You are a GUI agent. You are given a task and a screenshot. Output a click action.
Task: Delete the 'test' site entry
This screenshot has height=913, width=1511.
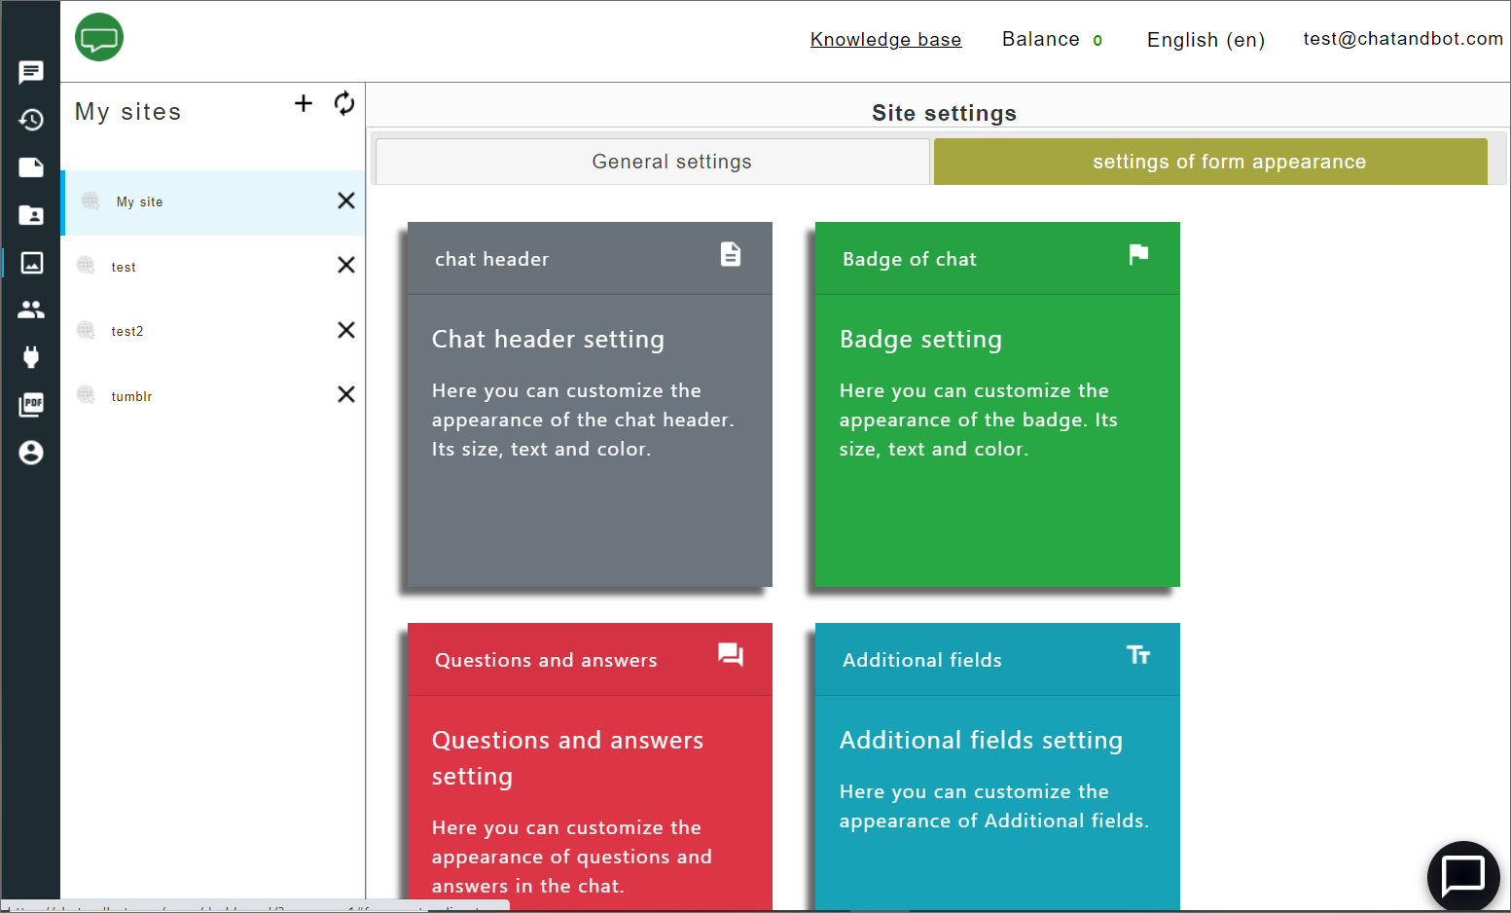click(x=345, y=265)
